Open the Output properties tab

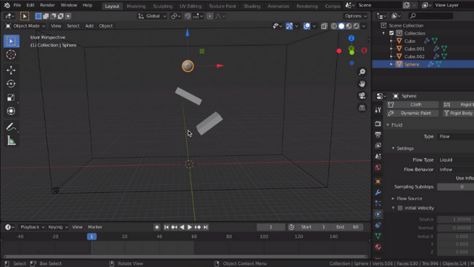click(x=378, y=135)
